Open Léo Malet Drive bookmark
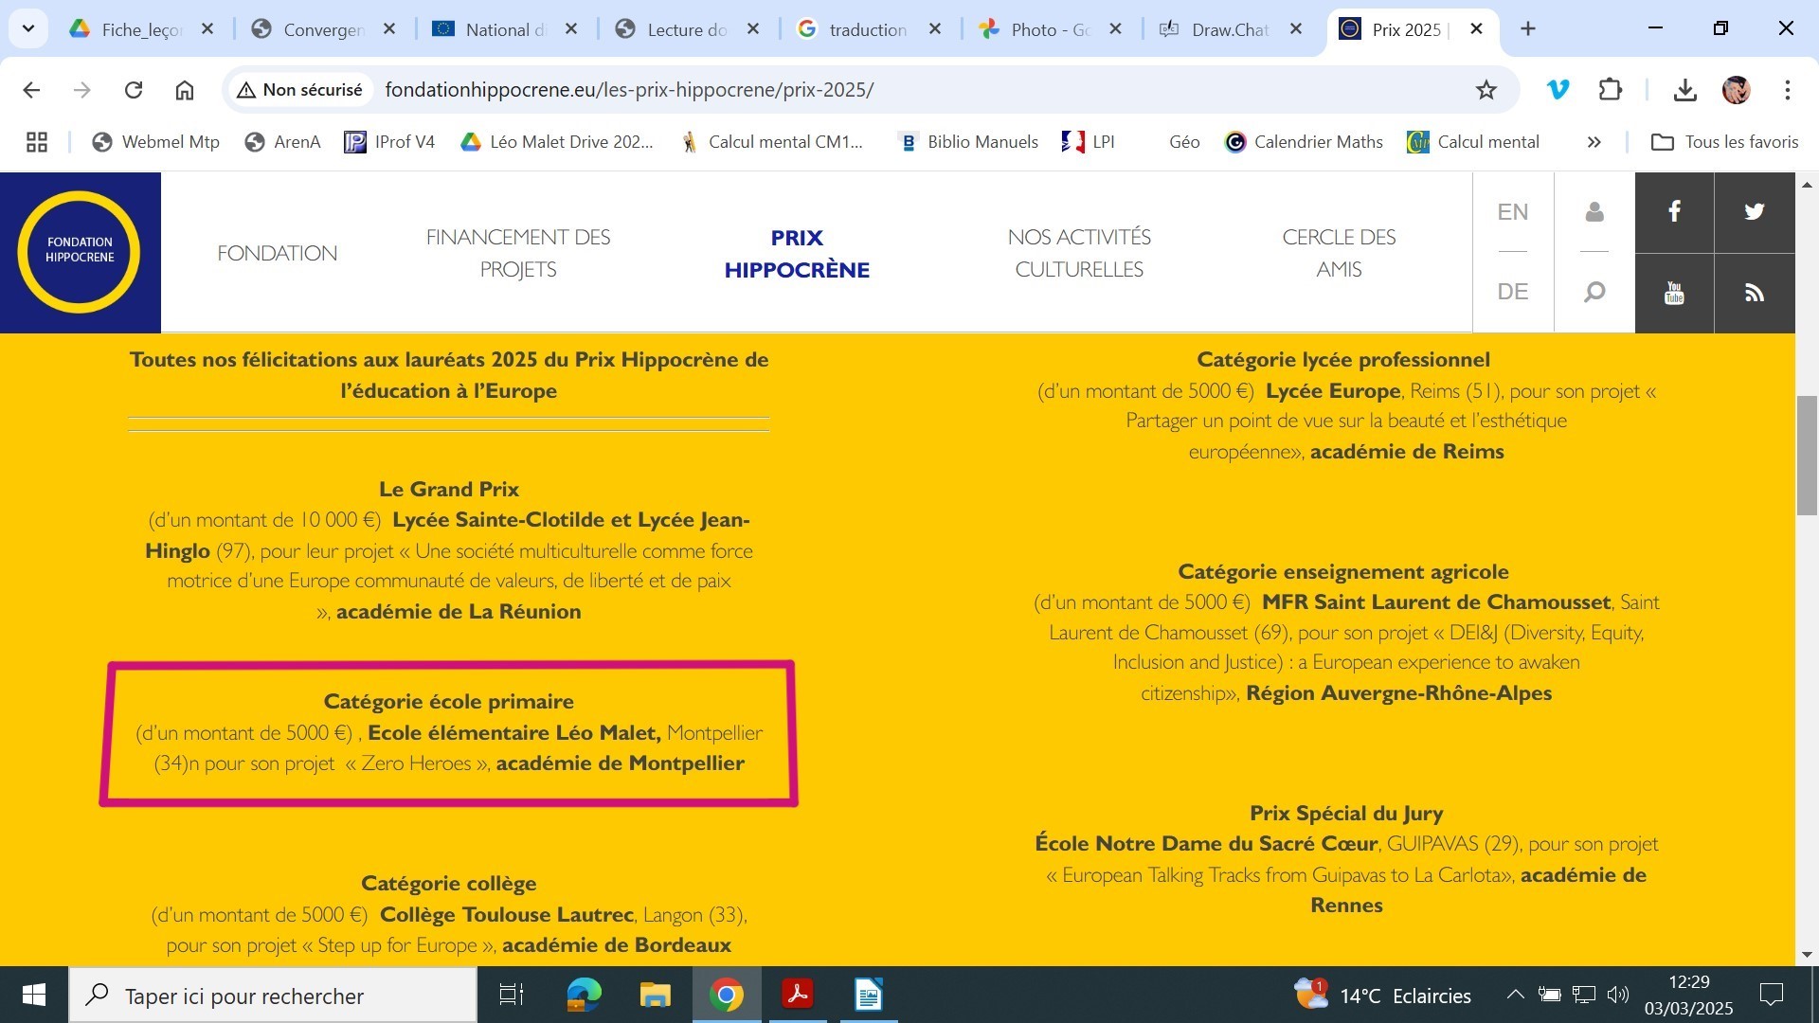 [557, 142]
